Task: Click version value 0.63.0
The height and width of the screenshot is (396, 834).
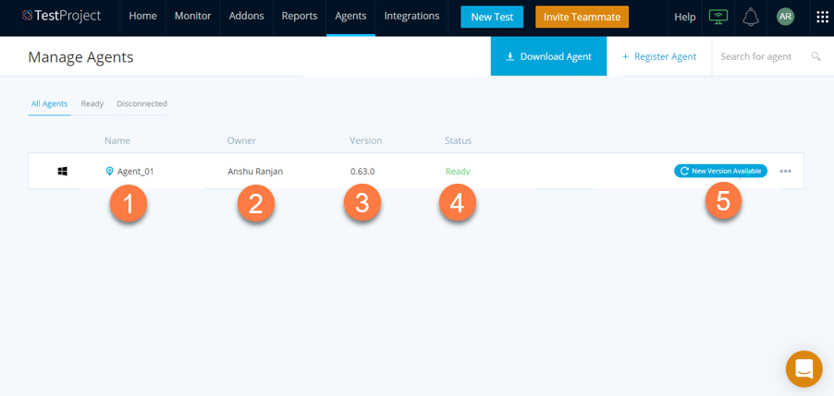Action: [362, 172]
